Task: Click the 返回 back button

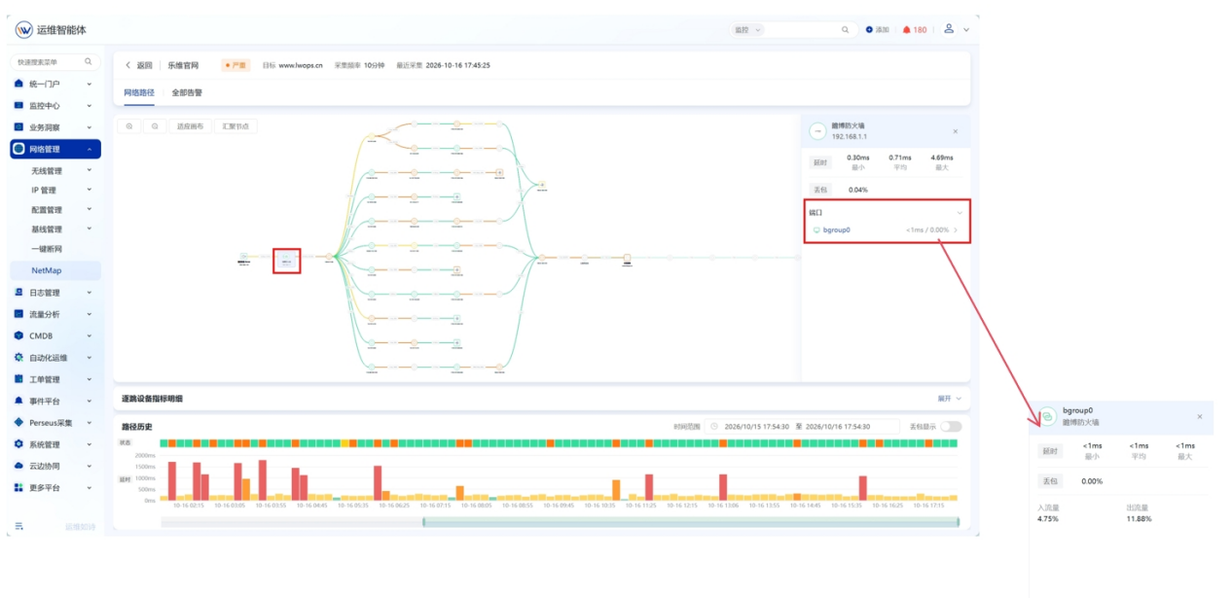Action: pyautogui.click(x=138, y=65)
